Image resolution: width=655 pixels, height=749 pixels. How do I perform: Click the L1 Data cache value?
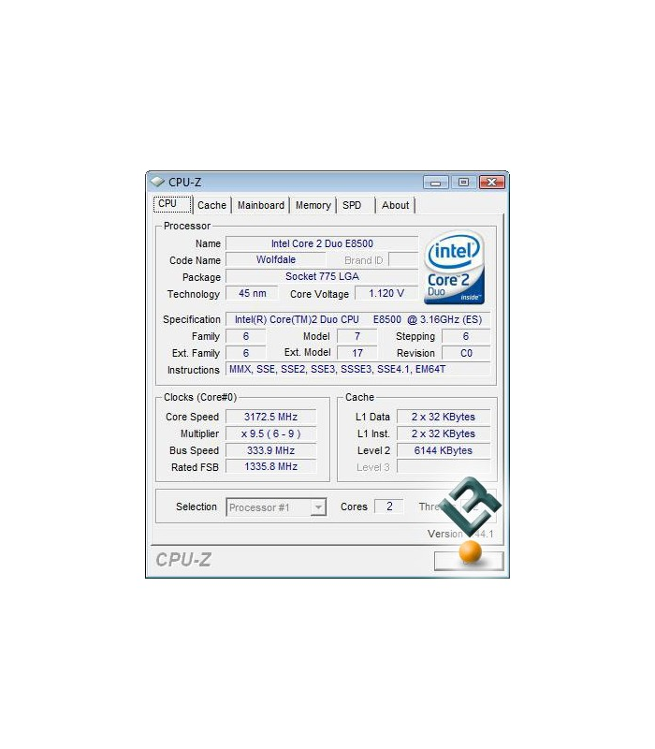[x=444, y=417]
